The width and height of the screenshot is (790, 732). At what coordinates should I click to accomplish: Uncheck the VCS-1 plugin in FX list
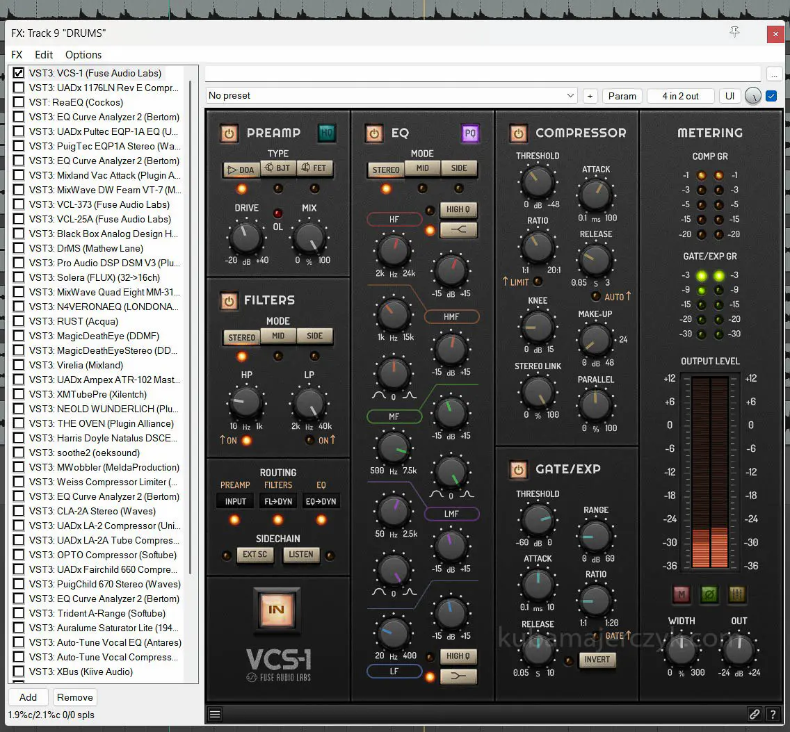click(x=19, y=73)
